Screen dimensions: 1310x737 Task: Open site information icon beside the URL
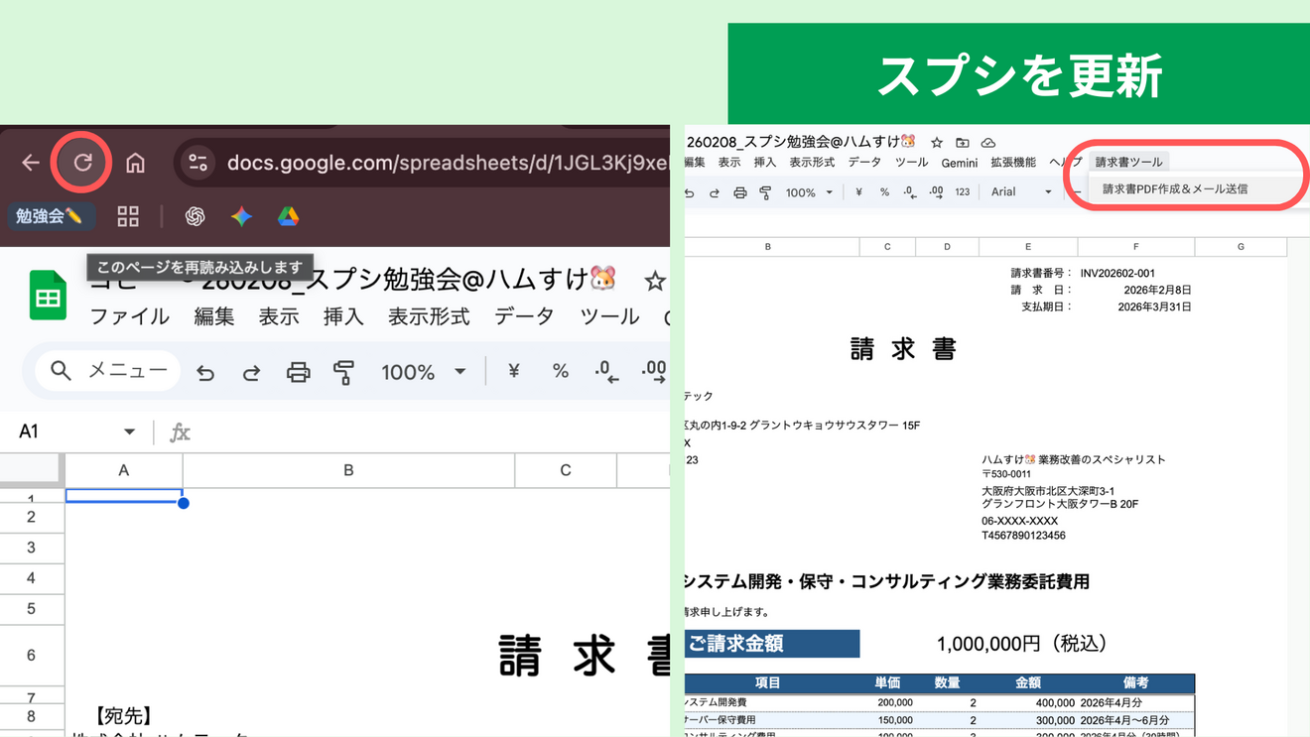pyautogui.click(x=197, y=162)
